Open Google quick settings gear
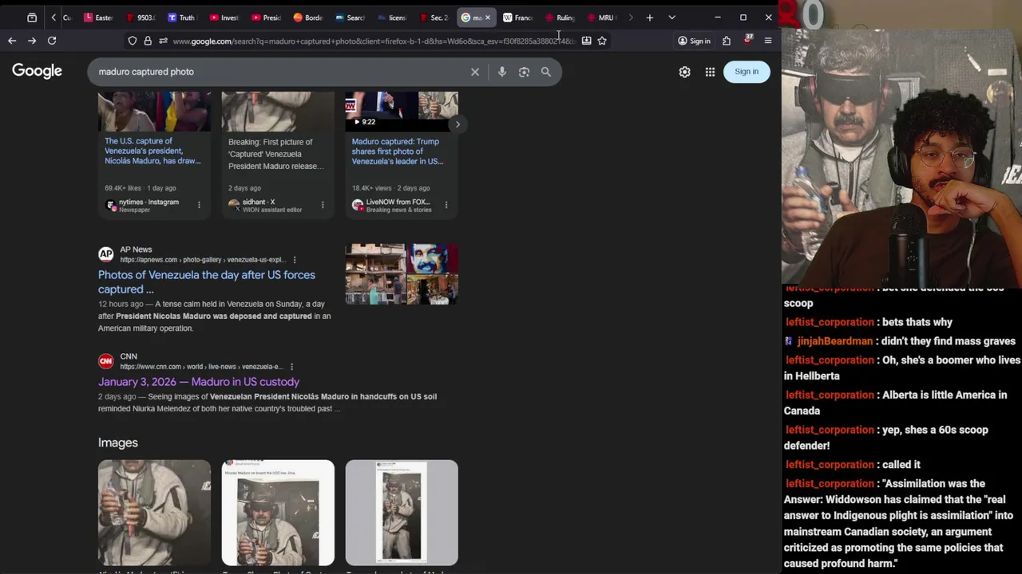The image size is (1022, 574). point(684,72)
